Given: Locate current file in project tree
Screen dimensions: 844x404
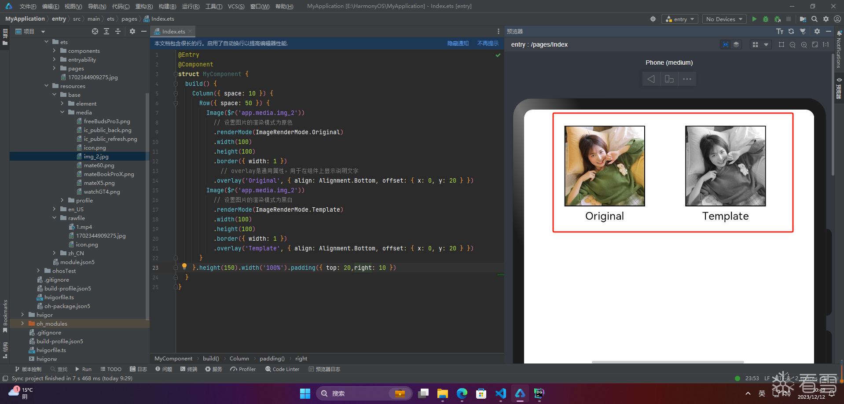Looking at the screenshot, I should (95, 31).
